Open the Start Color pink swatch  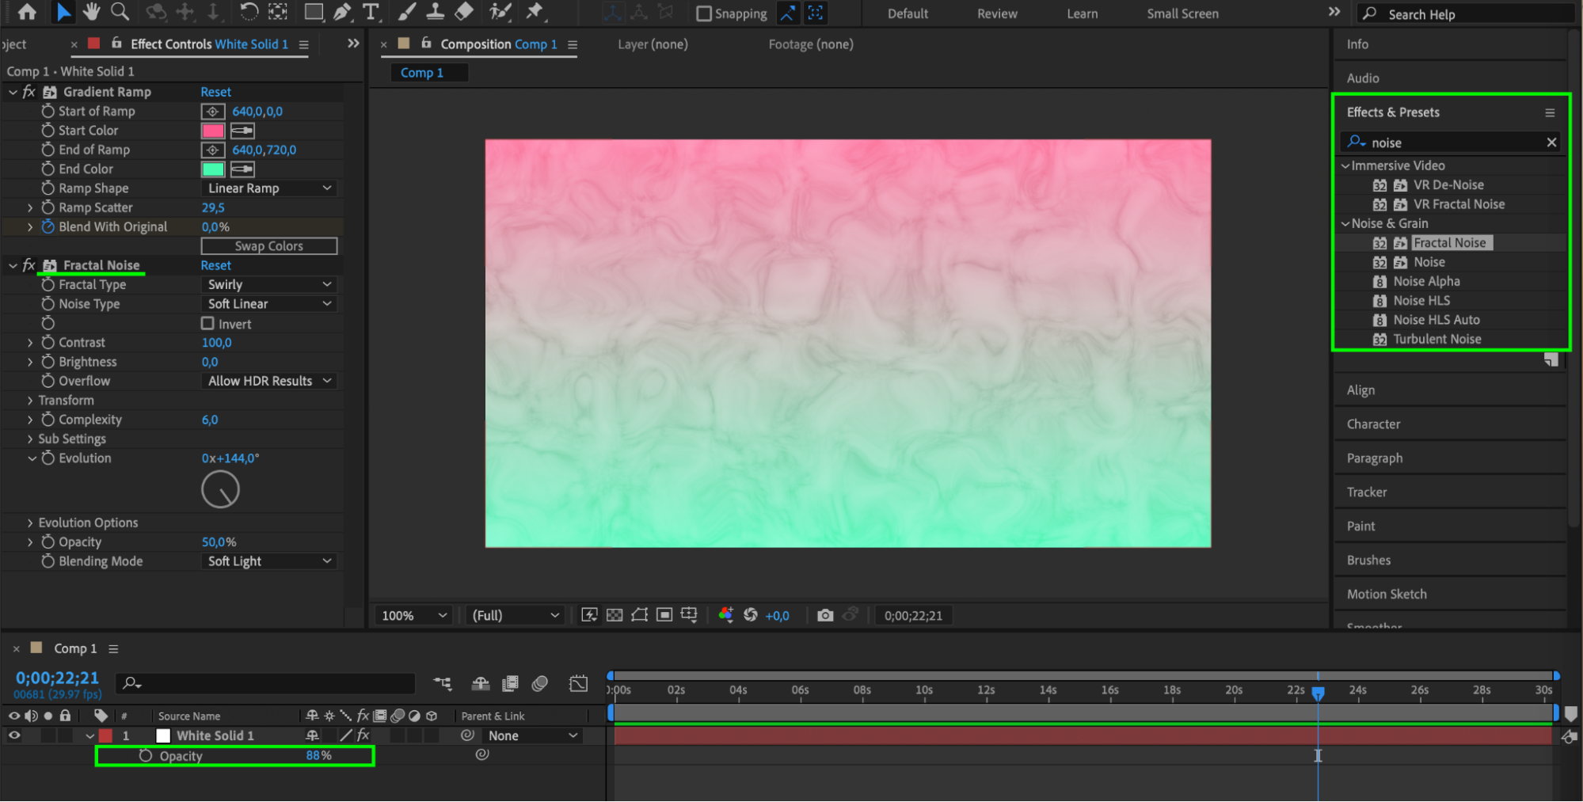[x=213, y=131]
